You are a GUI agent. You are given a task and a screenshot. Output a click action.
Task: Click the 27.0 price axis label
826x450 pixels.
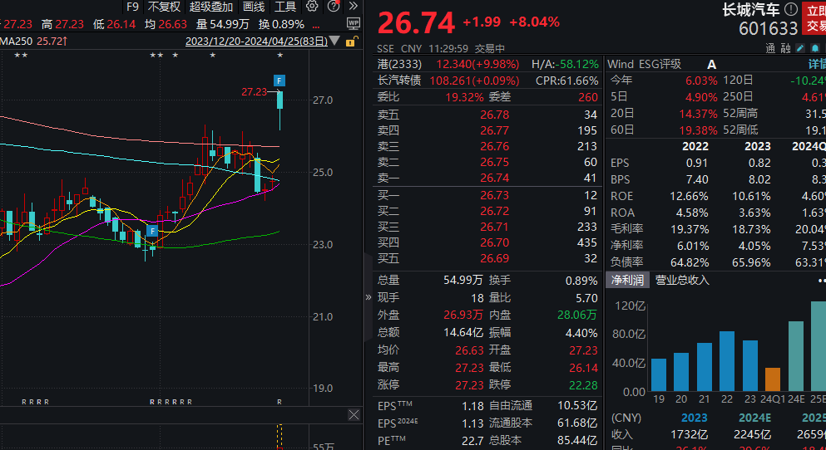(323, 100)
